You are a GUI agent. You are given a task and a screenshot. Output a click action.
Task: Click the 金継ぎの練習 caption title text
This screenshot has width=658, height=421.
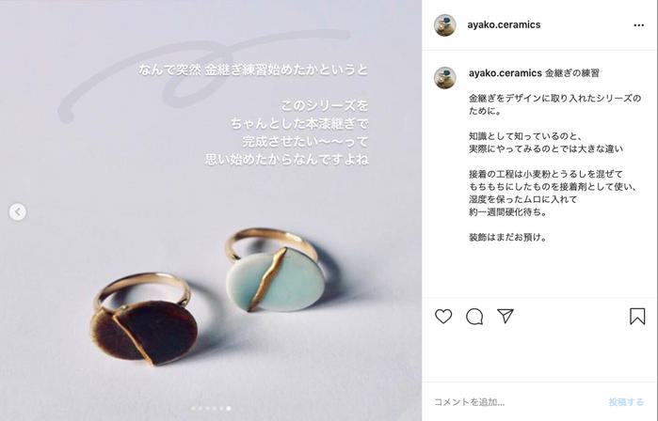(x=571, y=73)
